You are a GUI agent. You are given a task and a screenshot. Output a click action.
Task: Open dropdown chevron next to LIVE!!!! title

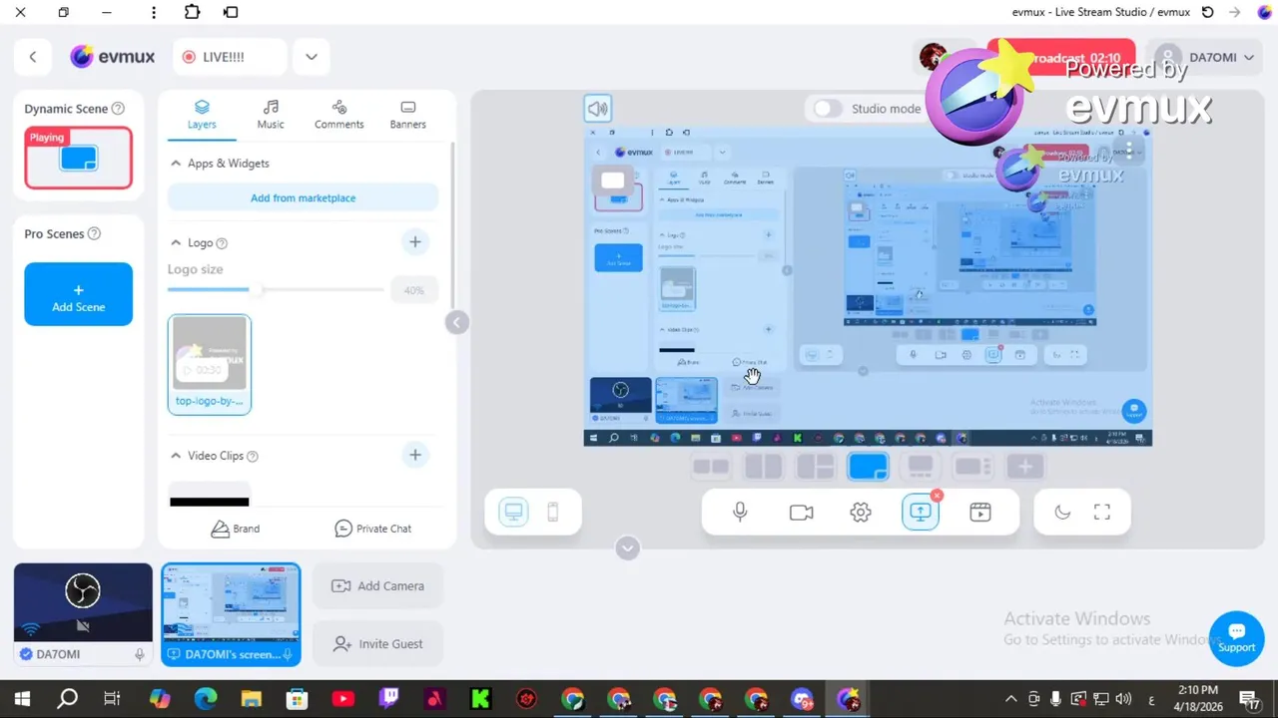pyautogui.click(x=312, y=57)
